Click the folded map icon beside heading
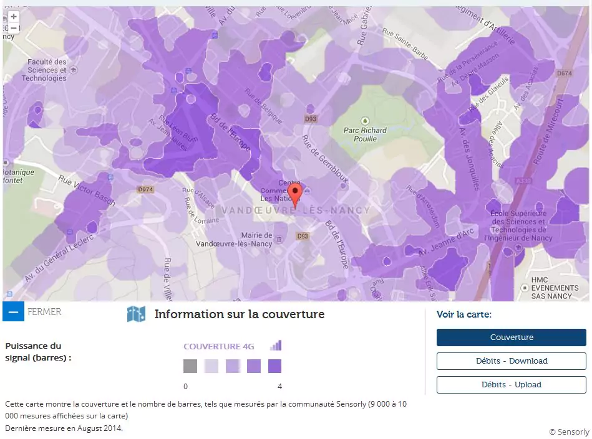The height and width of the screenshot is (439, 592). coord(136,314)
